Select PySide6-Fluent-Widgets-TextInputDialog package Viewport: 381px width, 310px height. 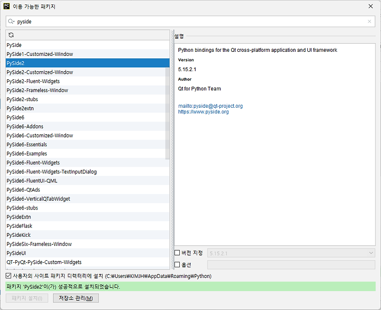click(x=87, y=172)
